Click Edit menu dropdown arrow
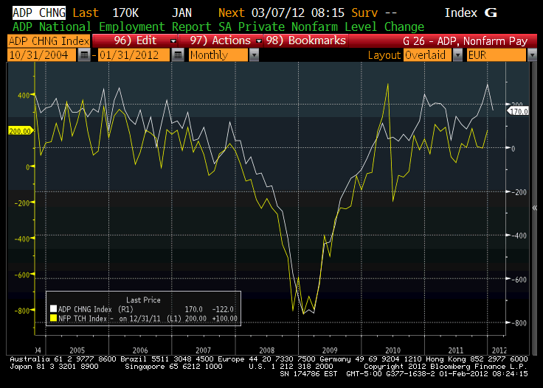The image size is (543, 388). (173, 41)
